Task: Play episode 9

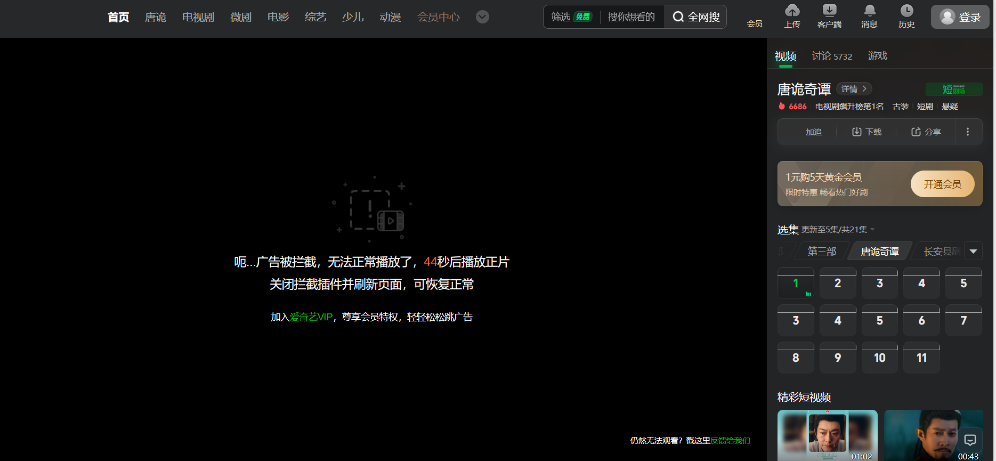Action: 838,358
